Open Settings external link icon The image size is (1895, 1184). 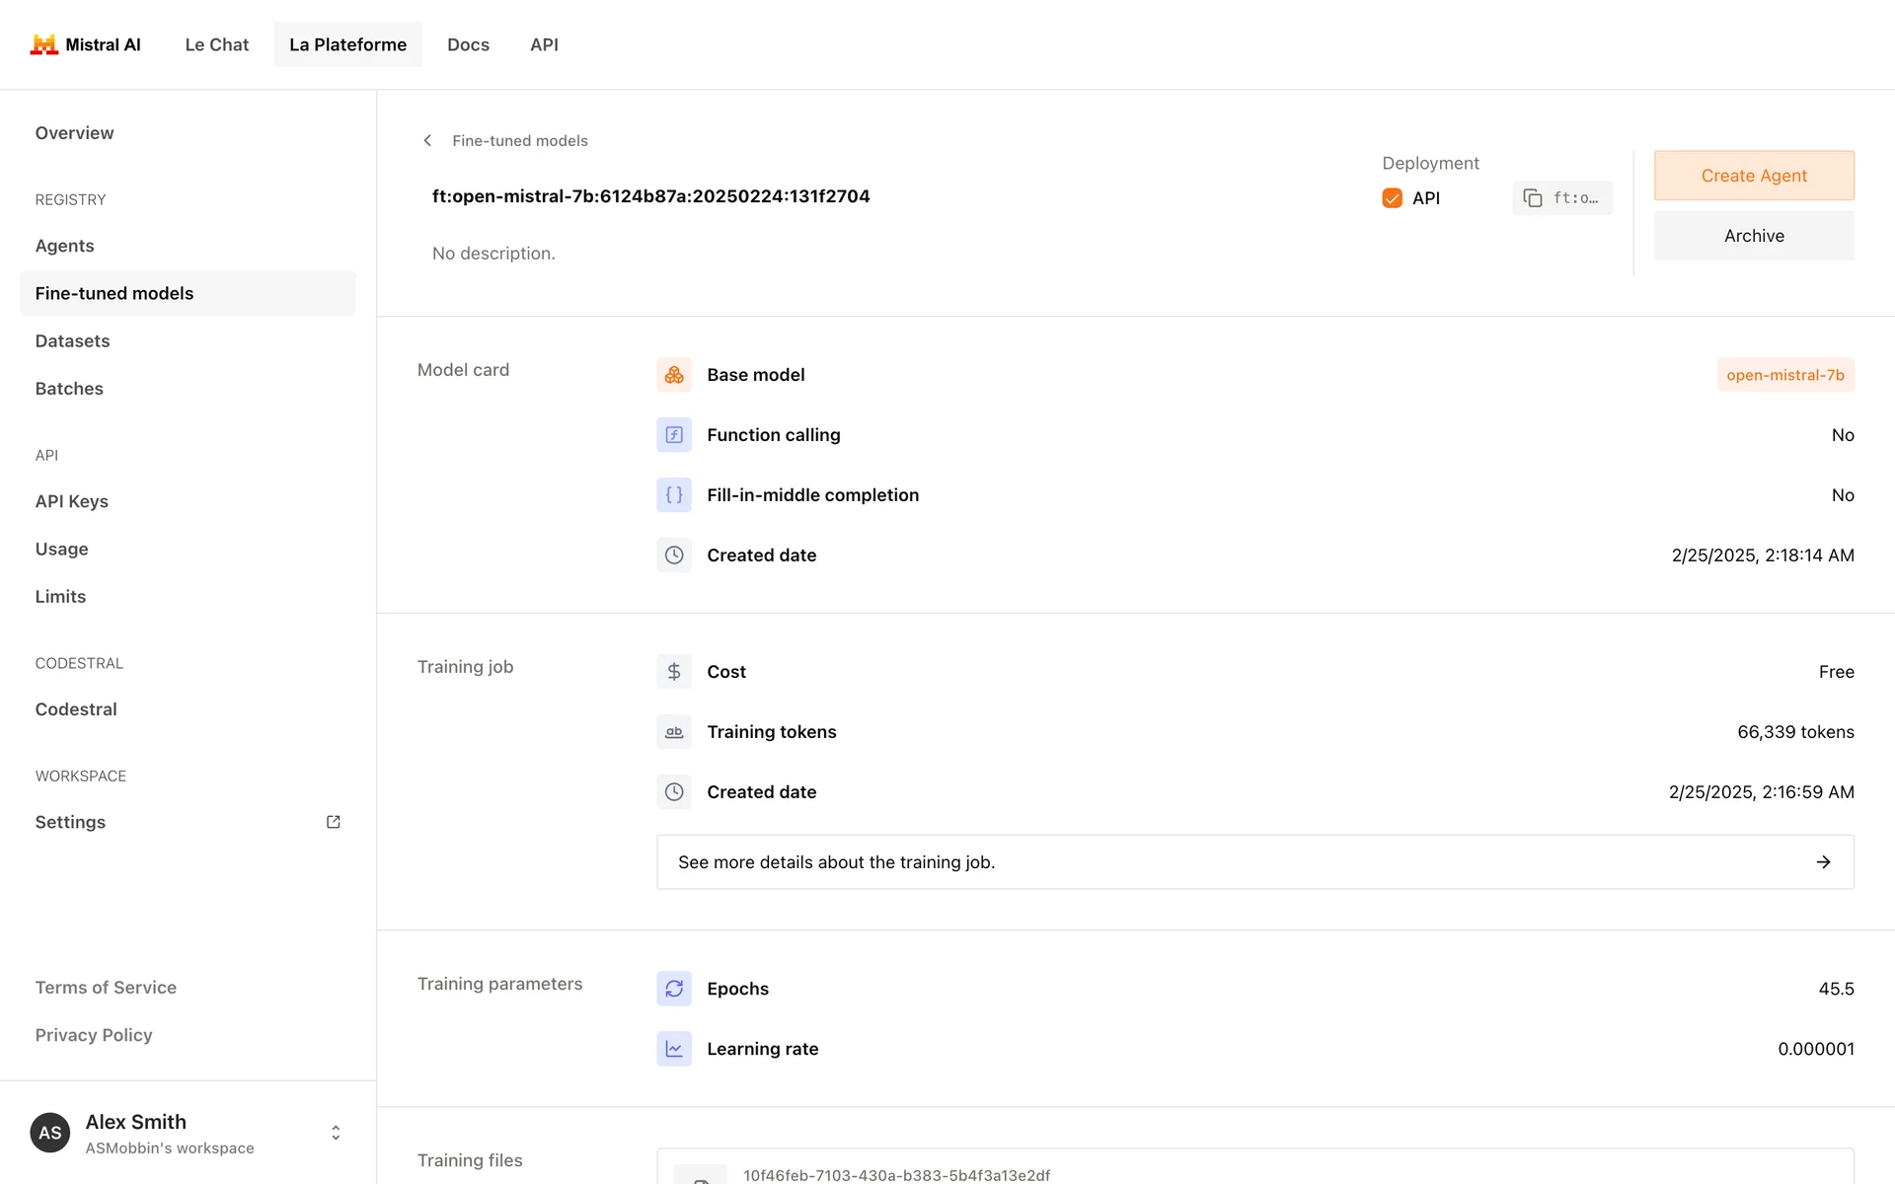(x=334, y=822)
